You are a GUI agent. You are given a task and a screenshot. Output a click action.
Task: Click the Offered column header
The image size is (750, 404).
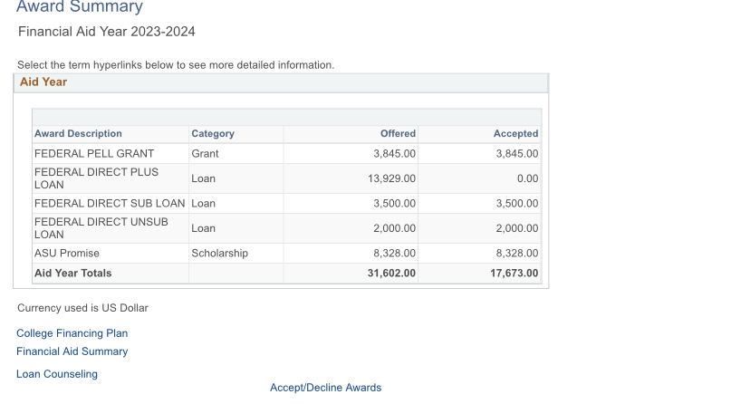point(398,133)
